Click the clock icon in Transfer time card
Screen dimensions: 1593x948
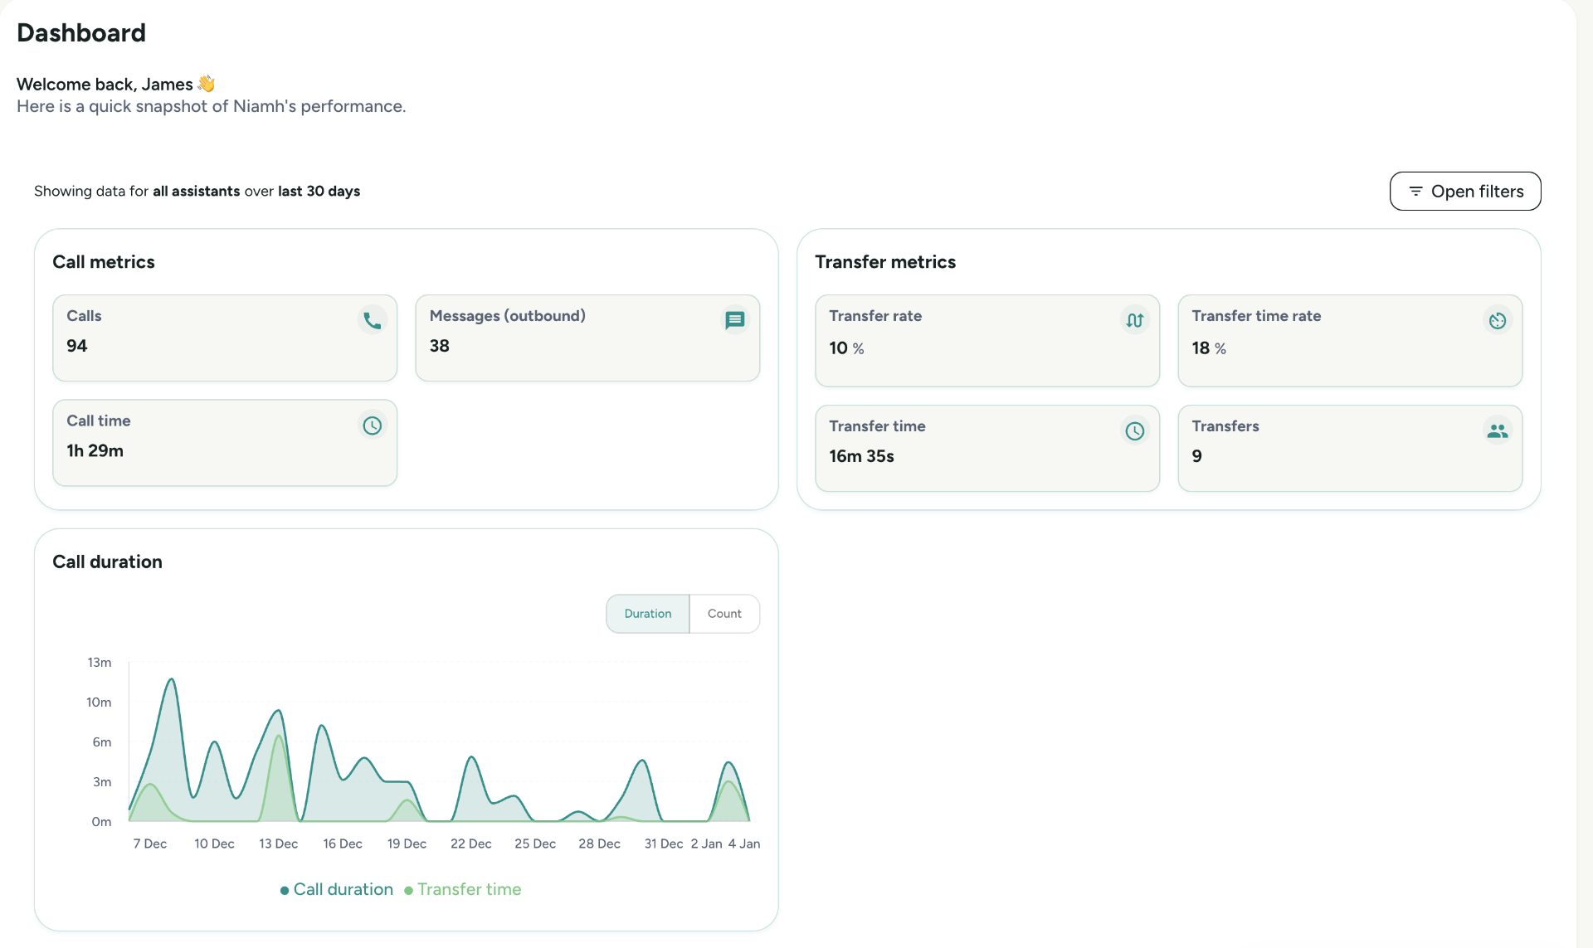point(1134,430)
